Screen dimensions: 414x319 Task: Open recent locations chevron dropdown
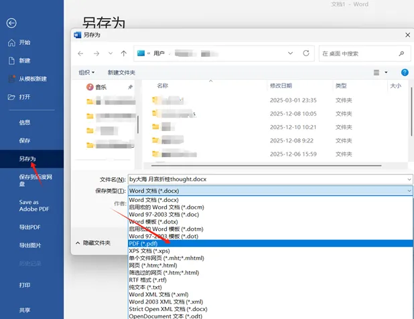[x=111, y=54]
